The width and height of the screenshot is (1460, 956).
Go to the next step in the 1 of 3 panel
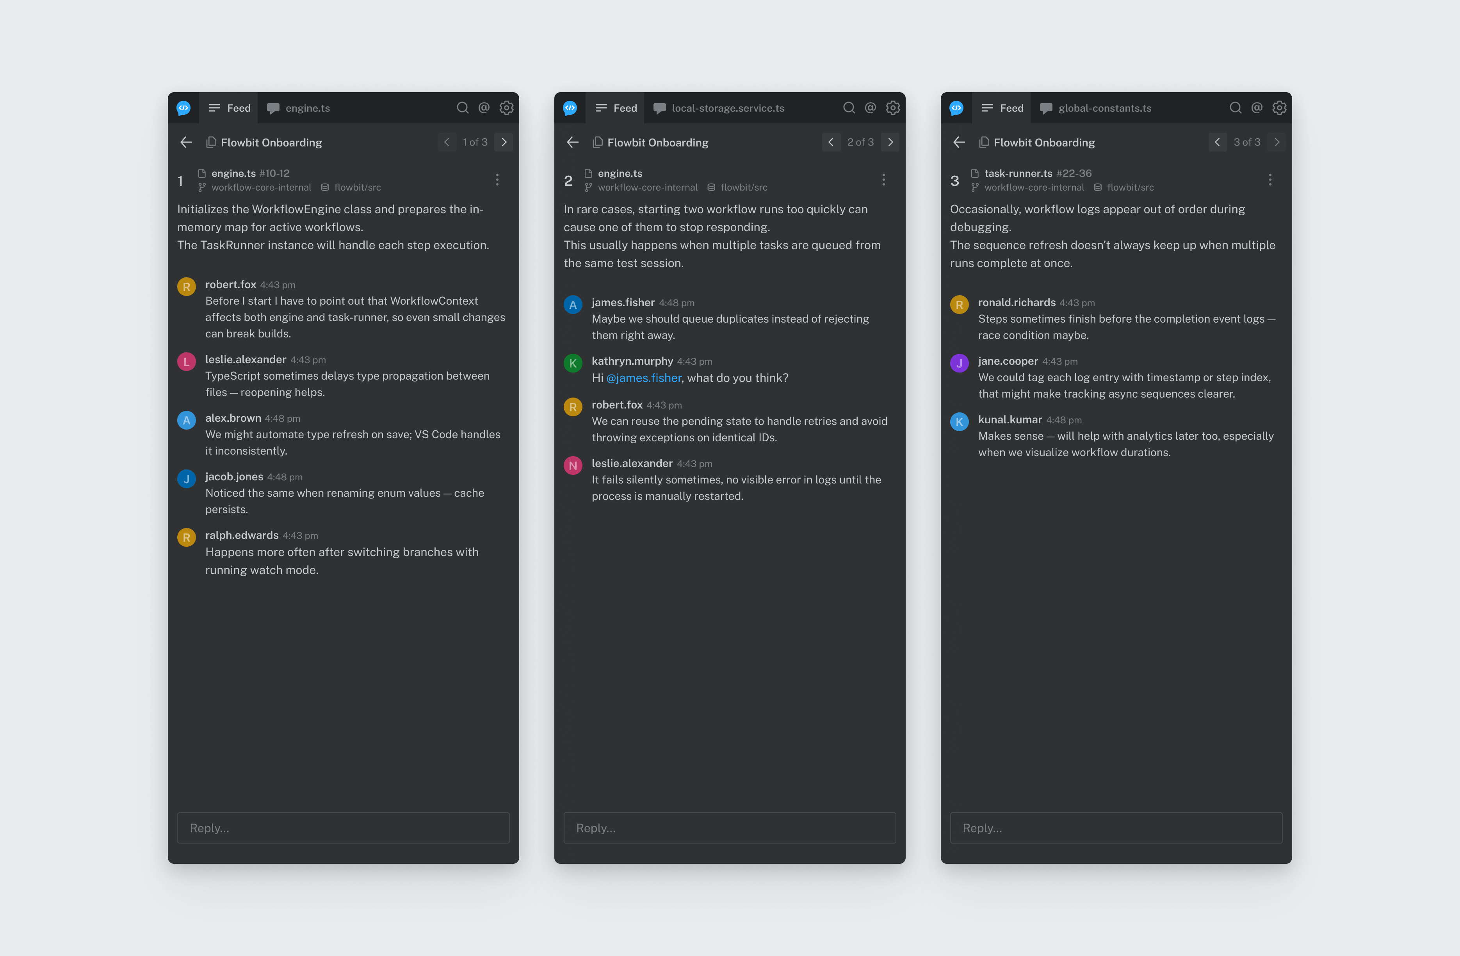504,143
